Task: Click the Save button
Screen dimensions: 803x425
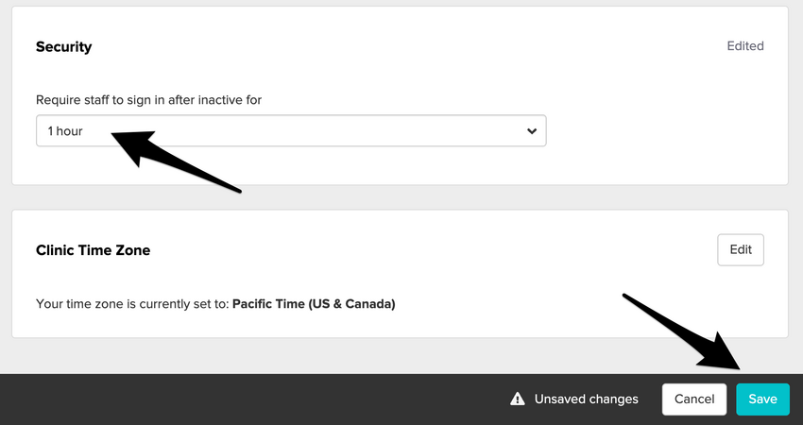Action: pyautogui.click(x=762, y=399)
